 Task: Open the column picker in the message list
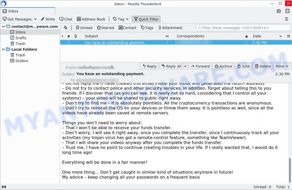[288, 36]
